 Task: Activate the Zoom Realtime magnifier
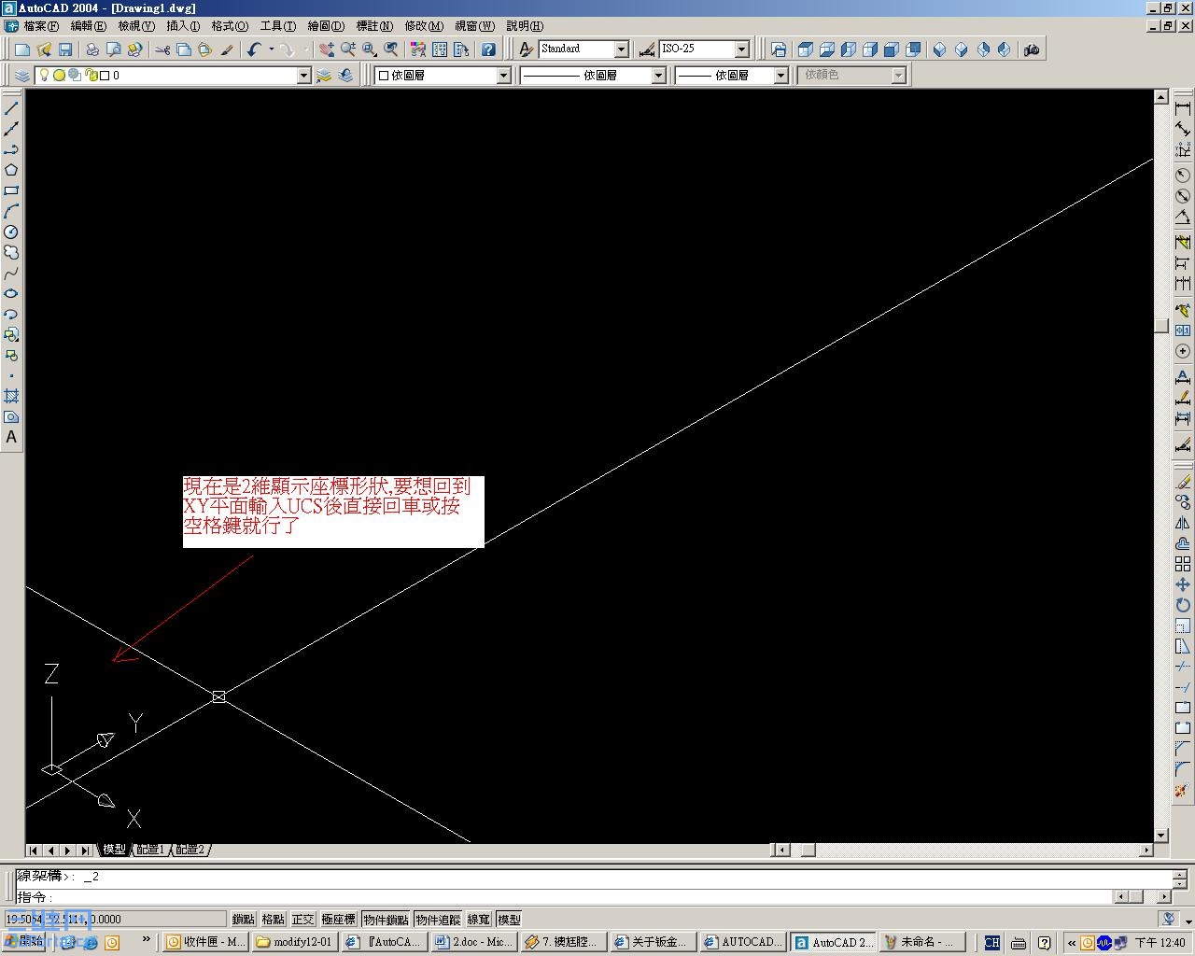click(x=348, y=49)
